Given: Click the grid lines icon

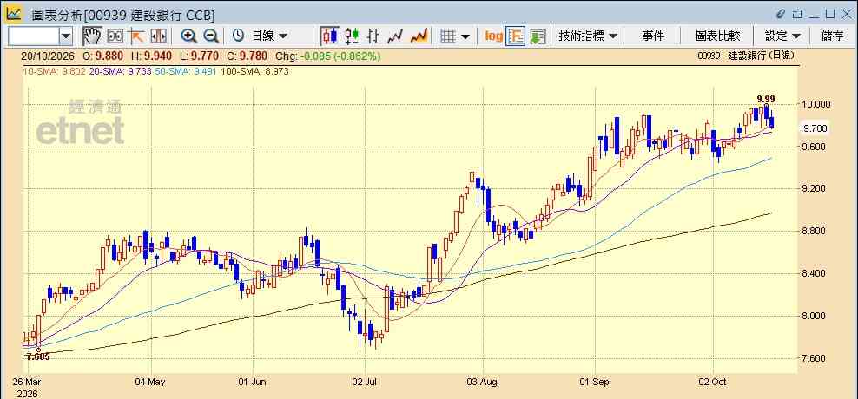Looking at the screenshot, I should (448, 36).
